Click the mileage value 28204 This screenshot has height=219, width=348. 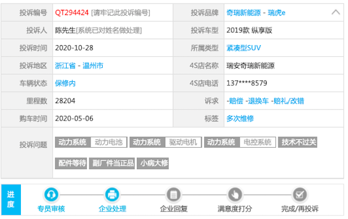65,101
